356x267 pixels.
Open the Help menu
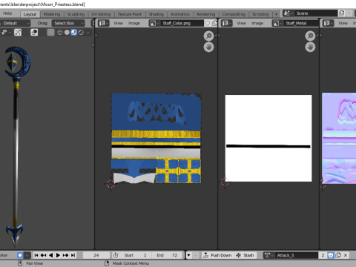[7, 13]
